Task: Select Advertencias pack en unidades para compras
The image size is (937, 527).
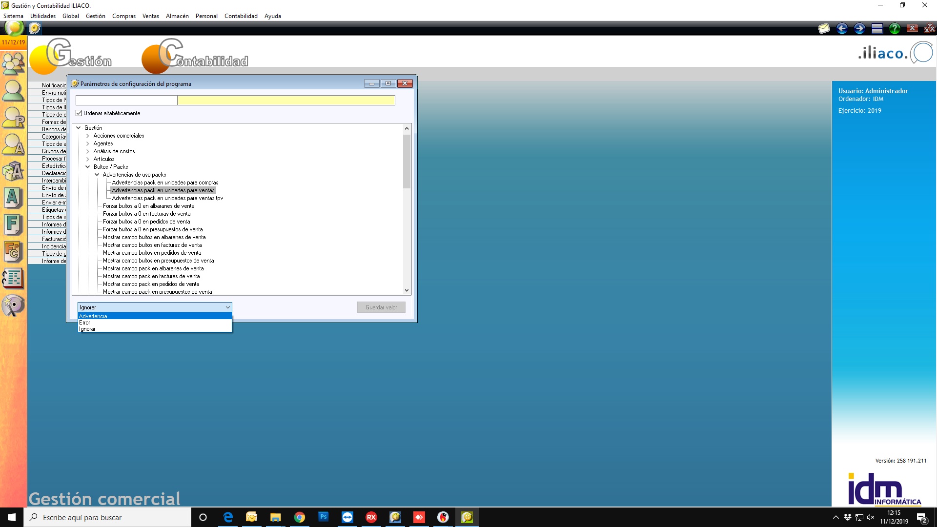Action: (165, 182)
